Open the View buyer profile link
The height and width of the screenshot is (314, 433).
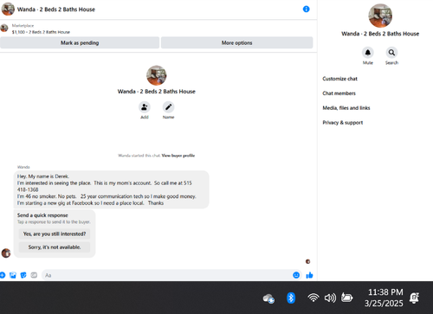[x=178, y=156]
